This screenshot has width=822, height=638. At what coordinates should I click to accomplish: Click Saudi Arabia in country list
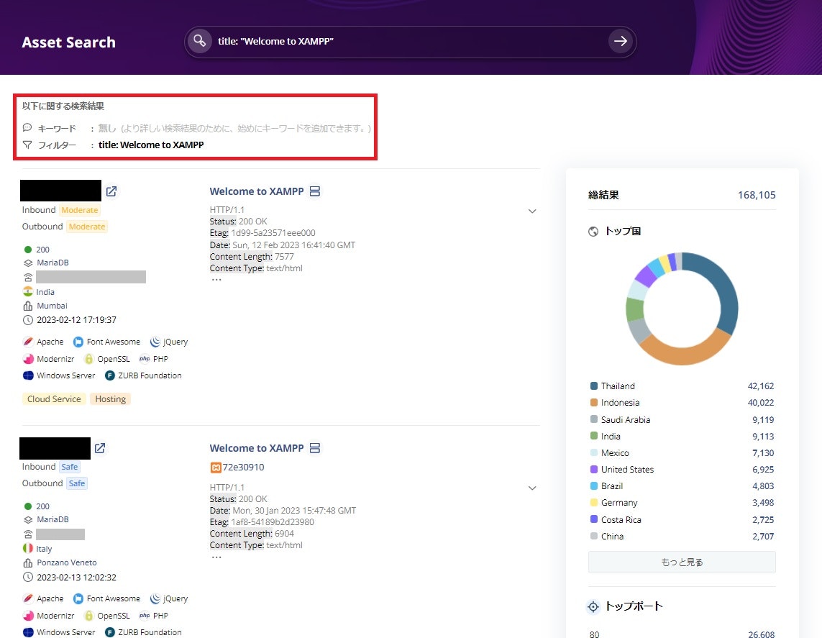(x=626, y=419)
